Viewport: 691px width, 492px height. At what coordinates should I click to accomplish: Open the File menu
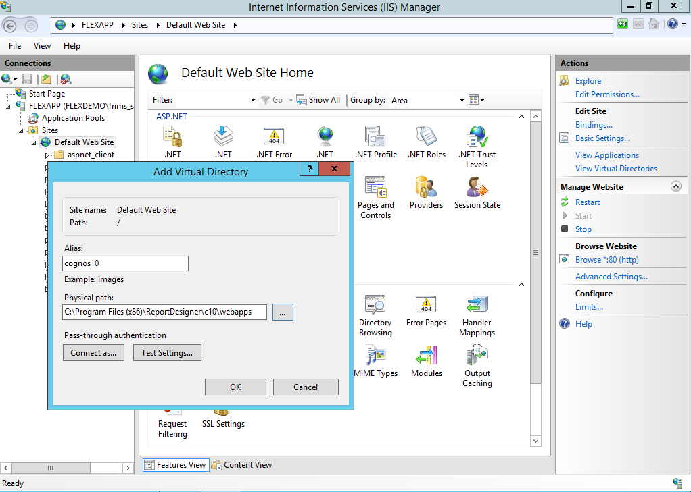coord(15,46)
